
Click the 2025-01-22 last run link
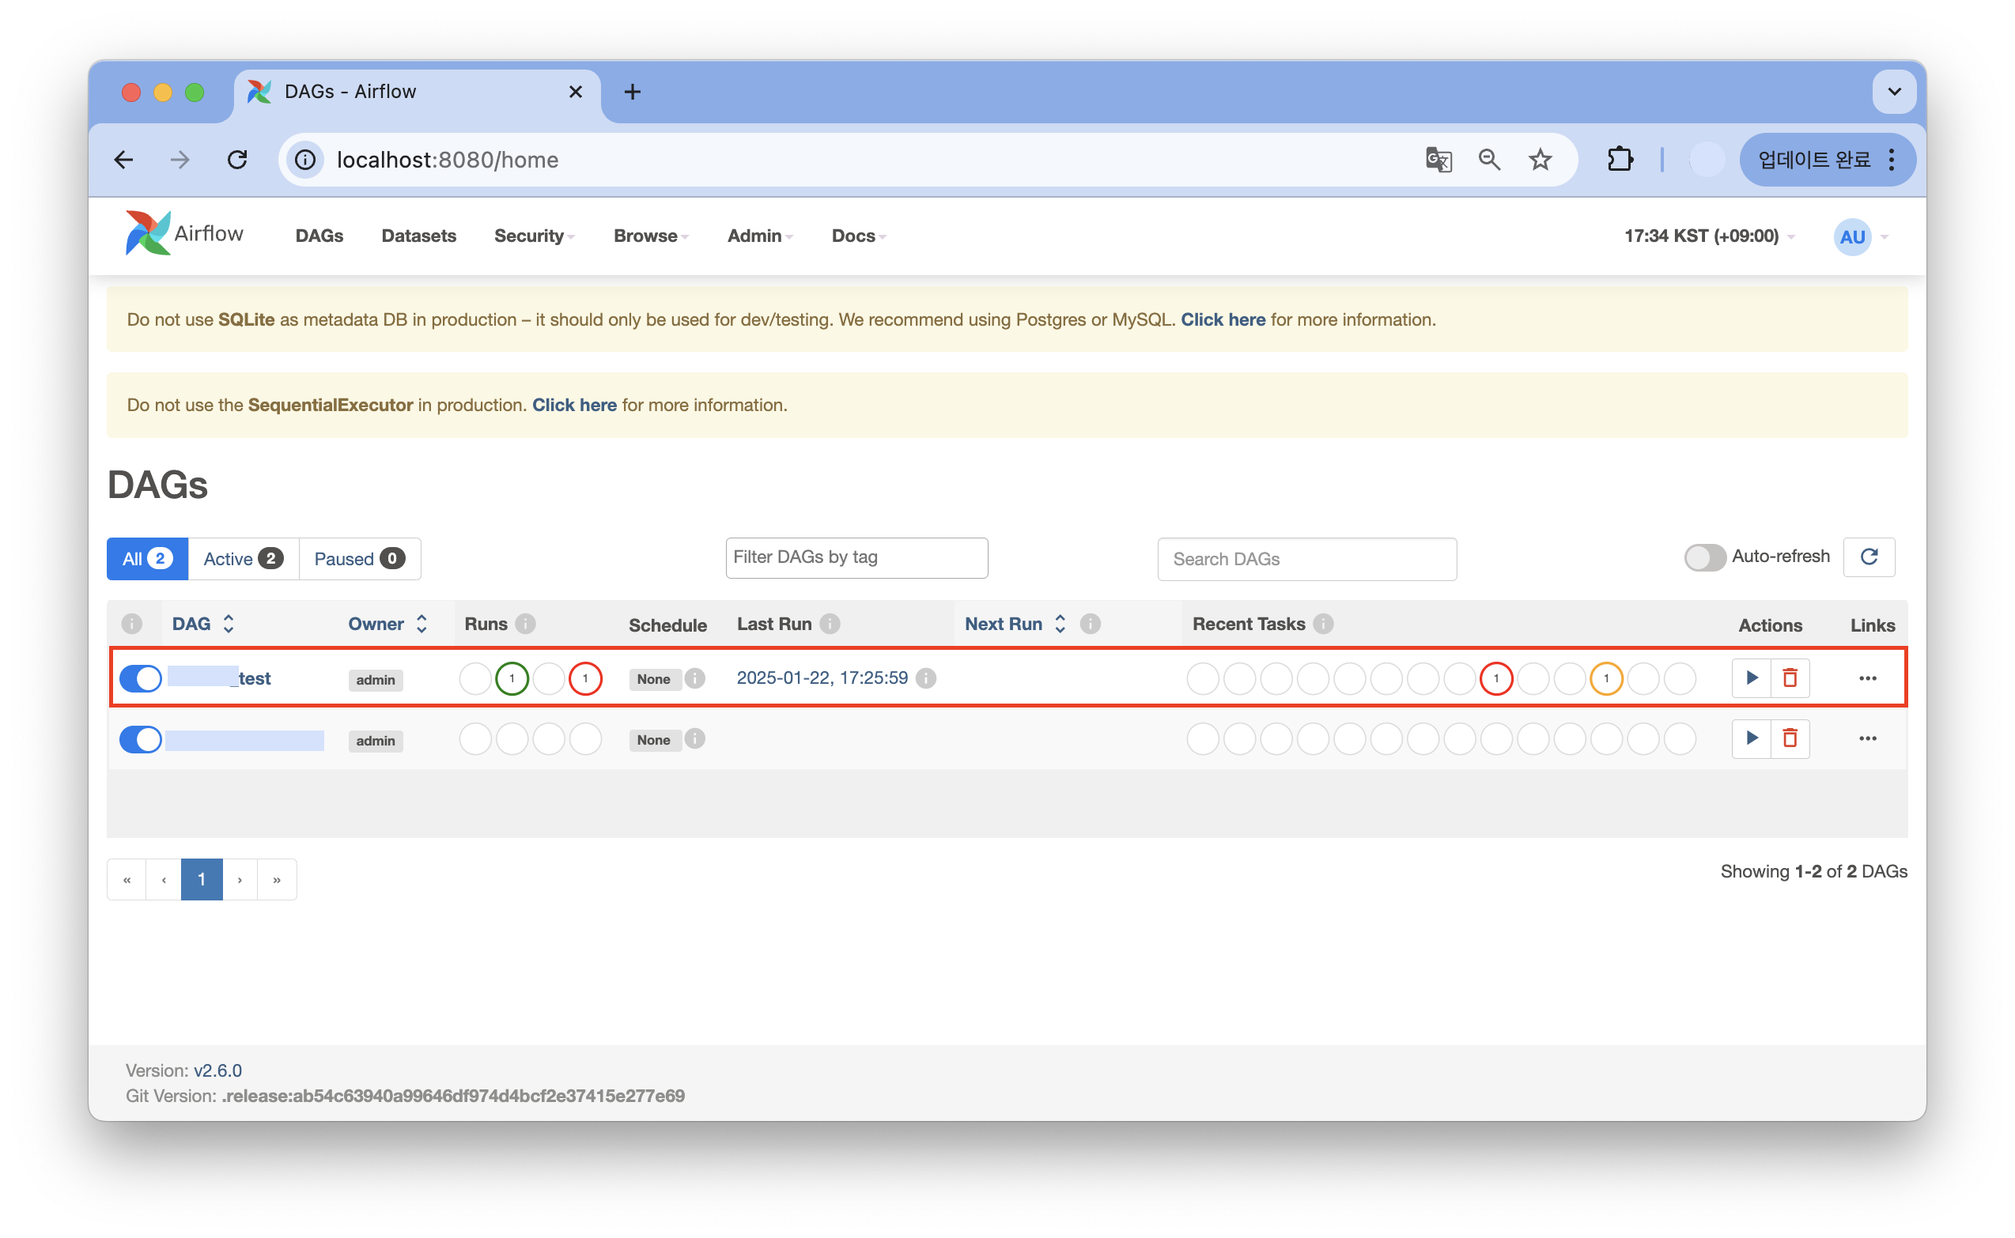pos(822,678)
